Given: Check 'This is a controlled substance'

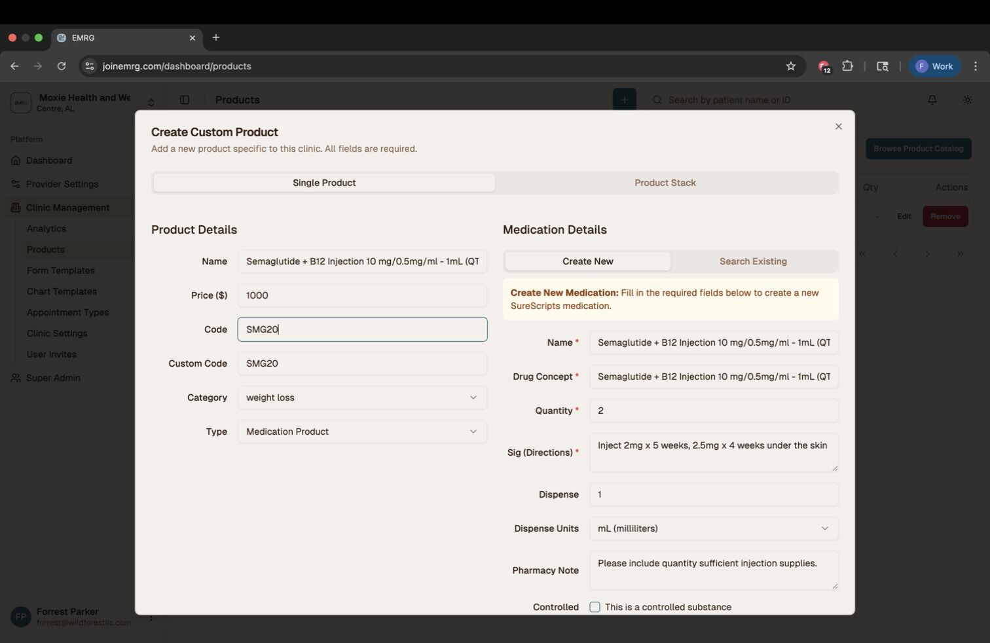Looking at the screenshot, I should pyautogui.click(x=595, y=607).
